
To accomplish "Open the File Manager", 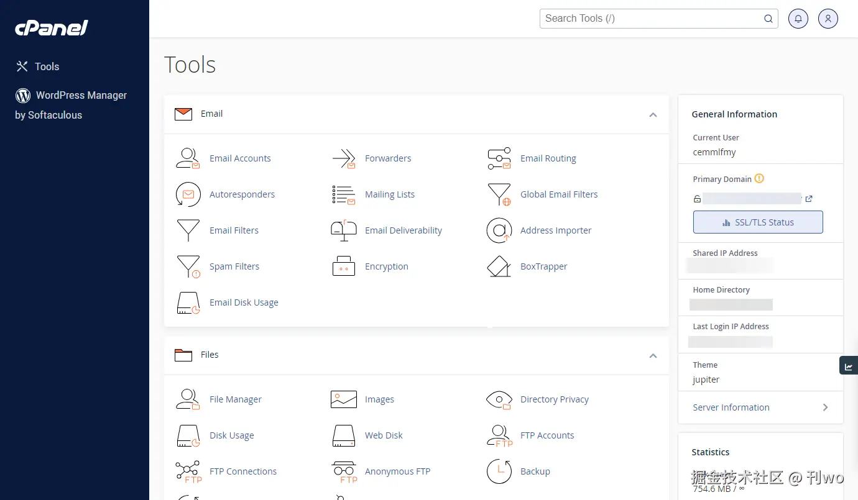I will coord(236,399).
